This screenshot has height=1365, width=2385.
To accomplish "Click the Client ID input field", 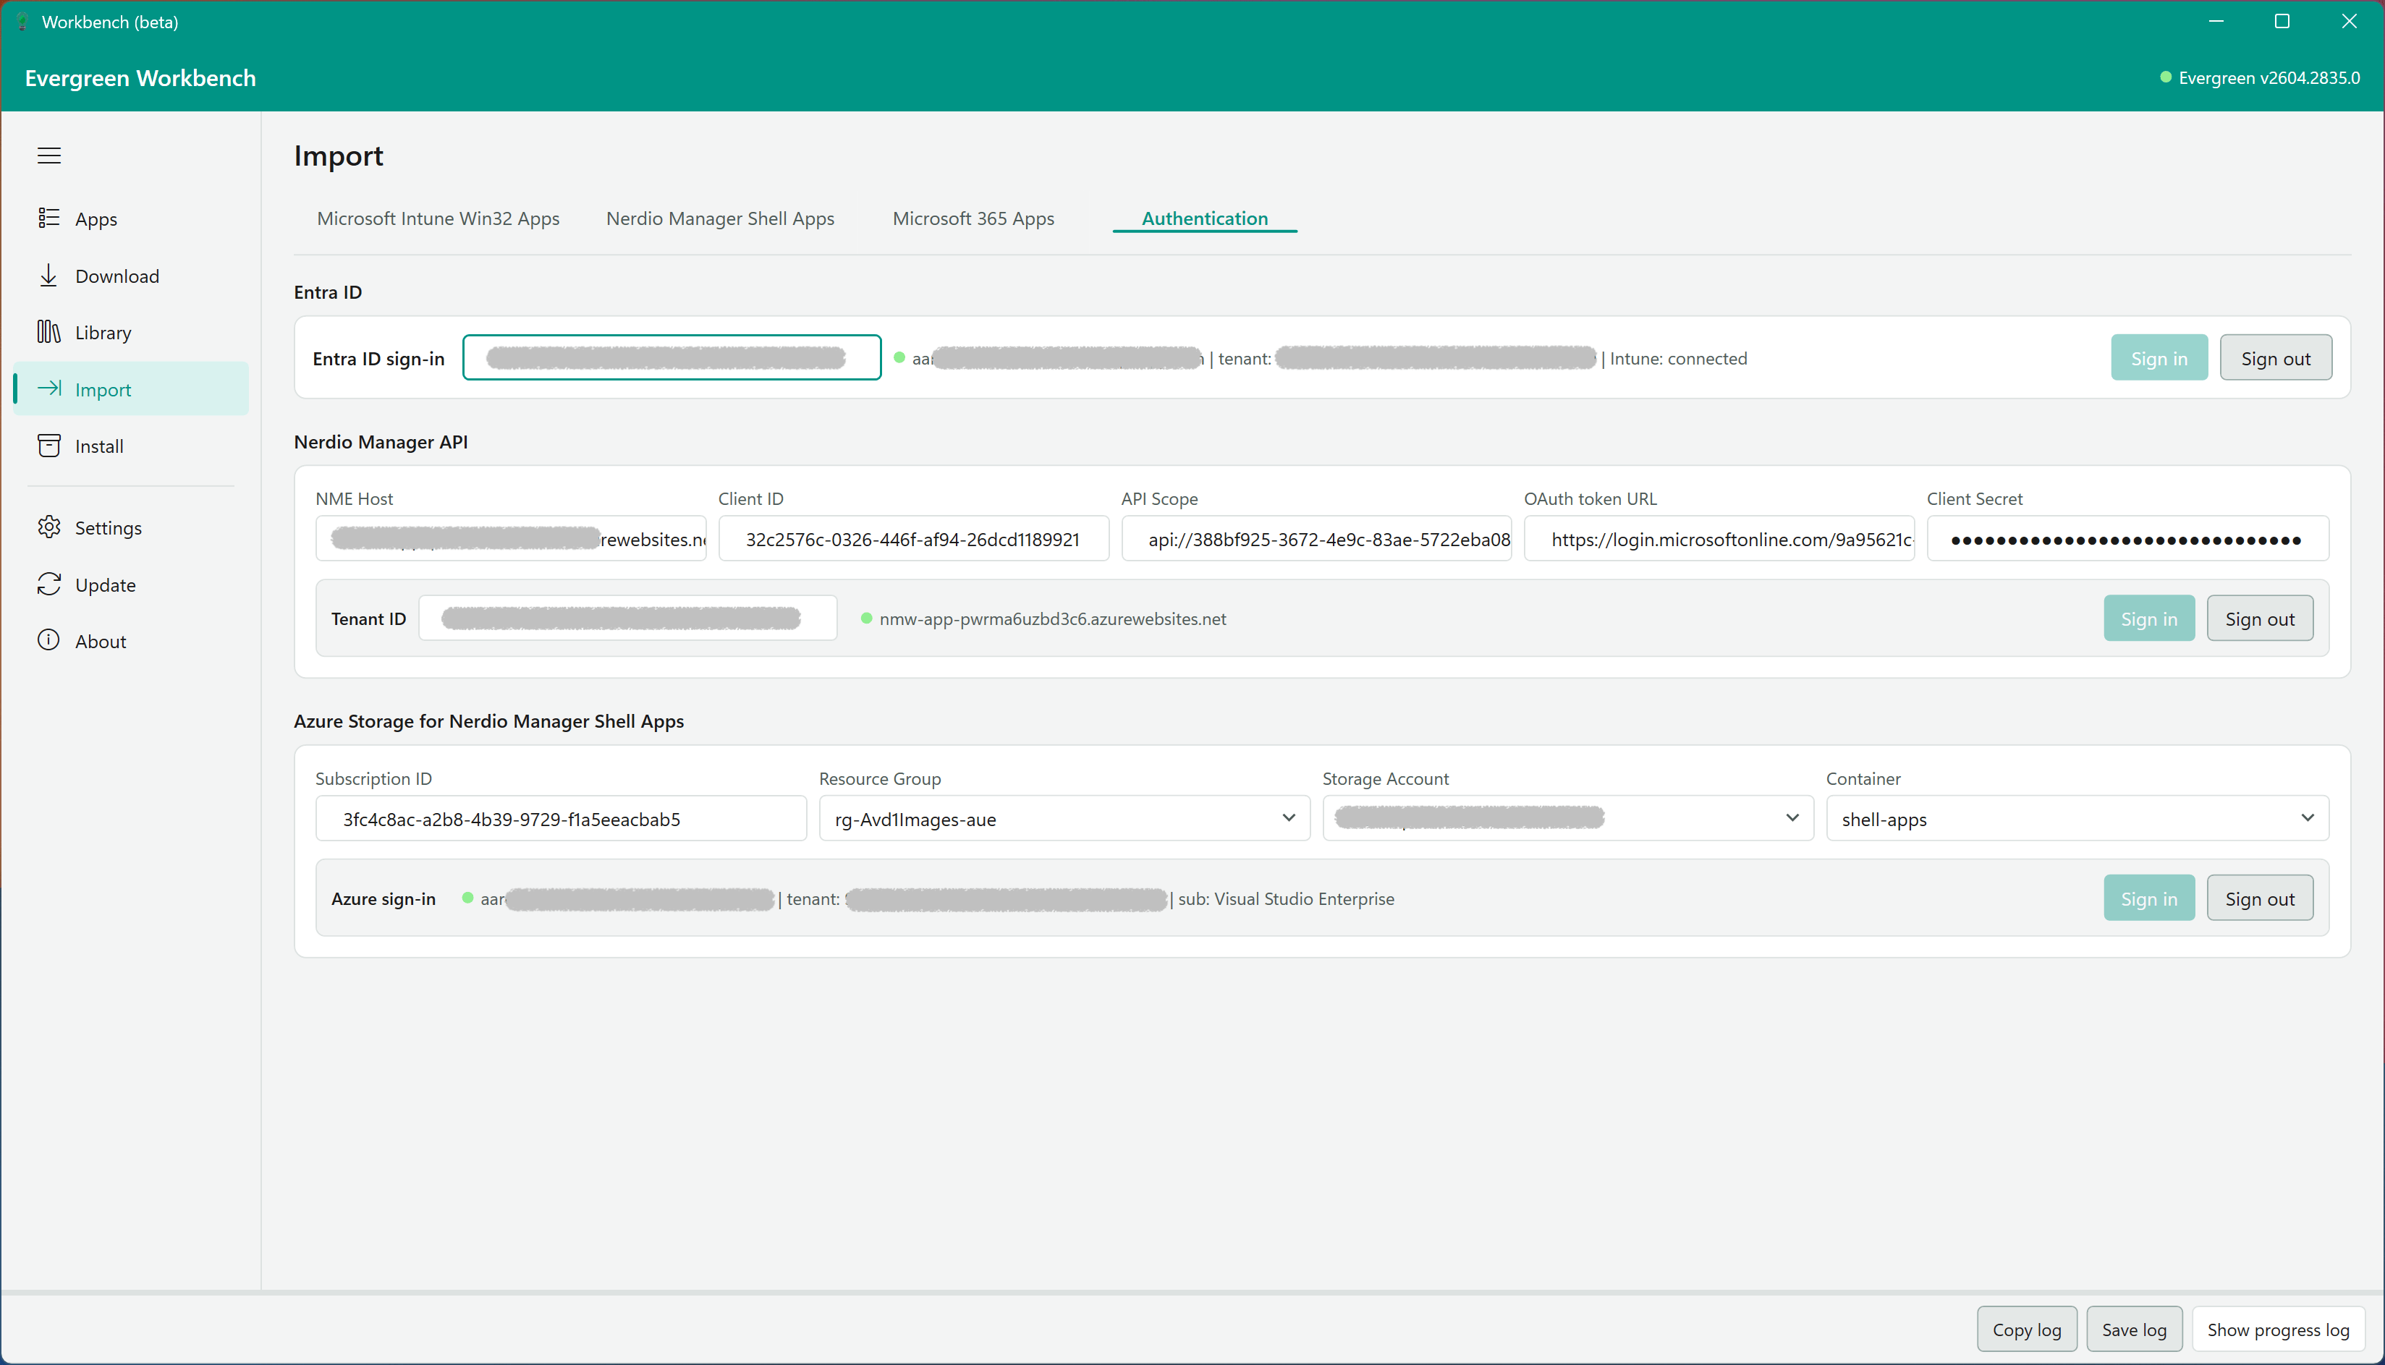I will [913, 539].
